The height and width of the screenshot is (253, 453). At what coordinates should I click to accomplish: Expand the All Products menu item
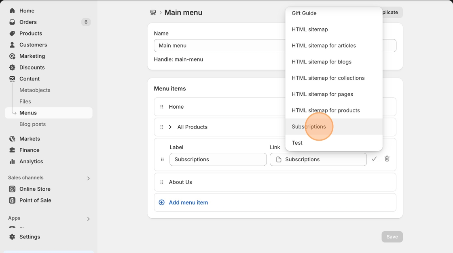coord(170,127)
